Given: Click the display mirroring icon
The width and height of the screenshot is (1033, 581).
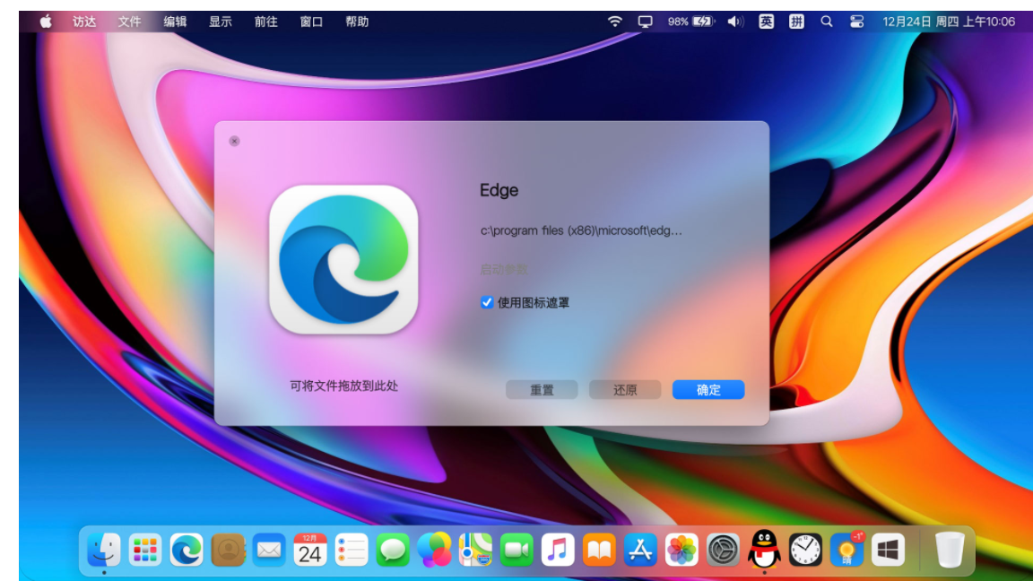Looking at the screenshot, I should tap(645, 22).
